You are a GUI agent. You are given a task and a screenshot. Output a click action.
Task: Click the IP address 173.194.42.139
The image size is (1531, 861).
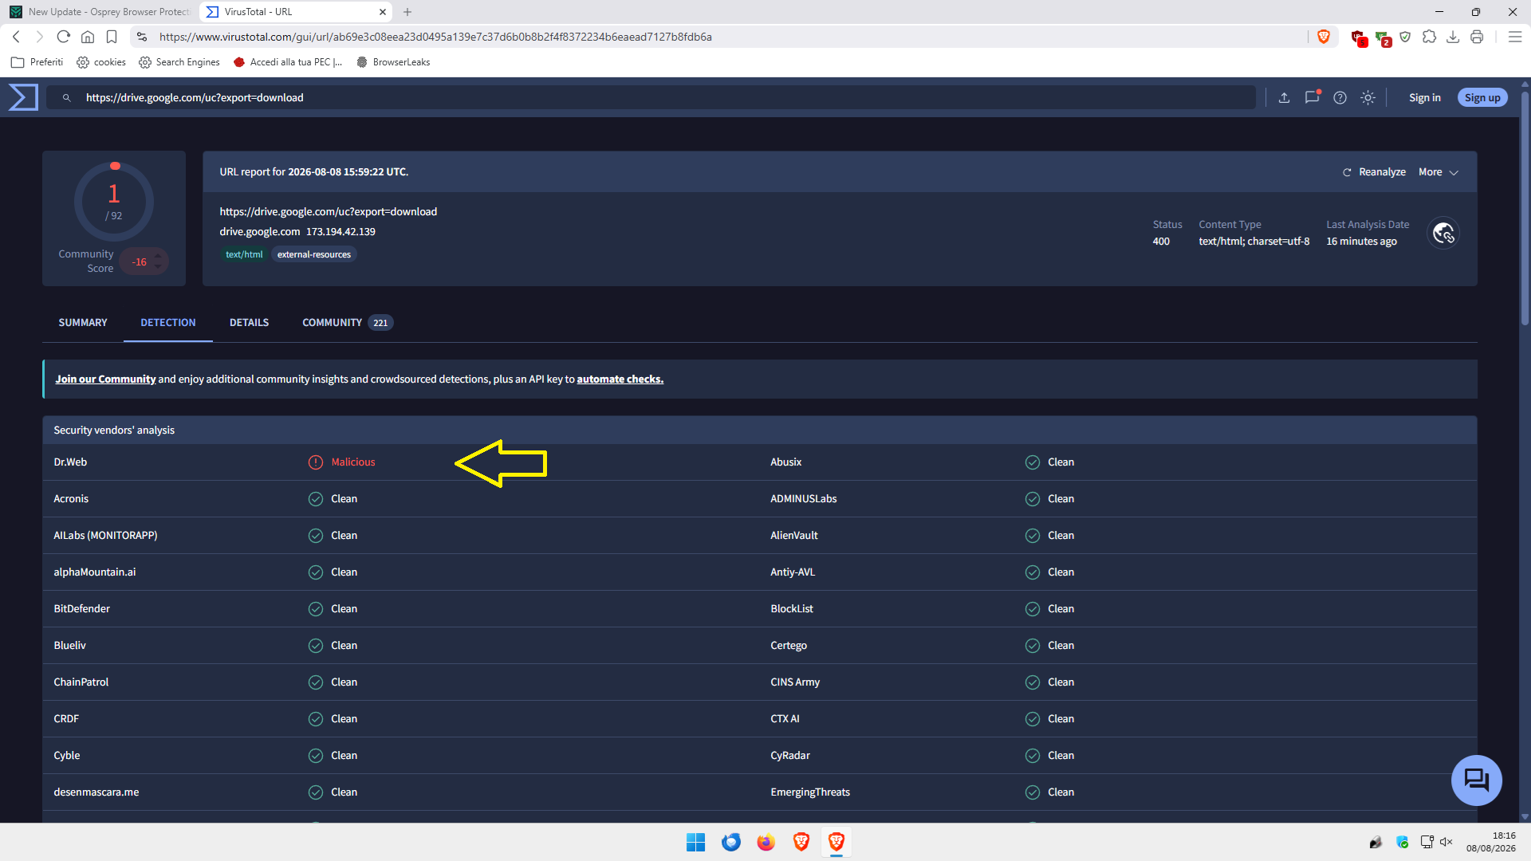[x=340, y=232]
